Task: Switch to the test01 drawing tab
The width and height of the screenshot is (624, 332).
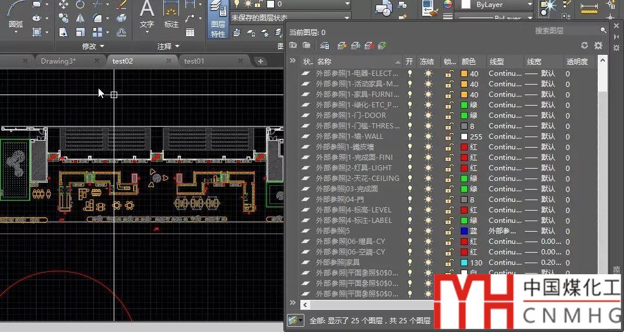Action: pos(194,61)
